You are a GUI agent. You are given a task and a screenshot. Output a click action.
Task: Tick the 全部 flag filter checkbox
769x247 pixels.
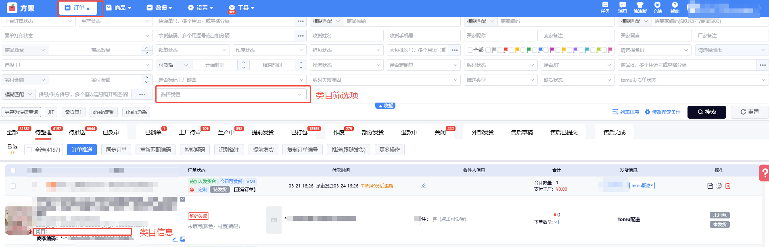470,50
